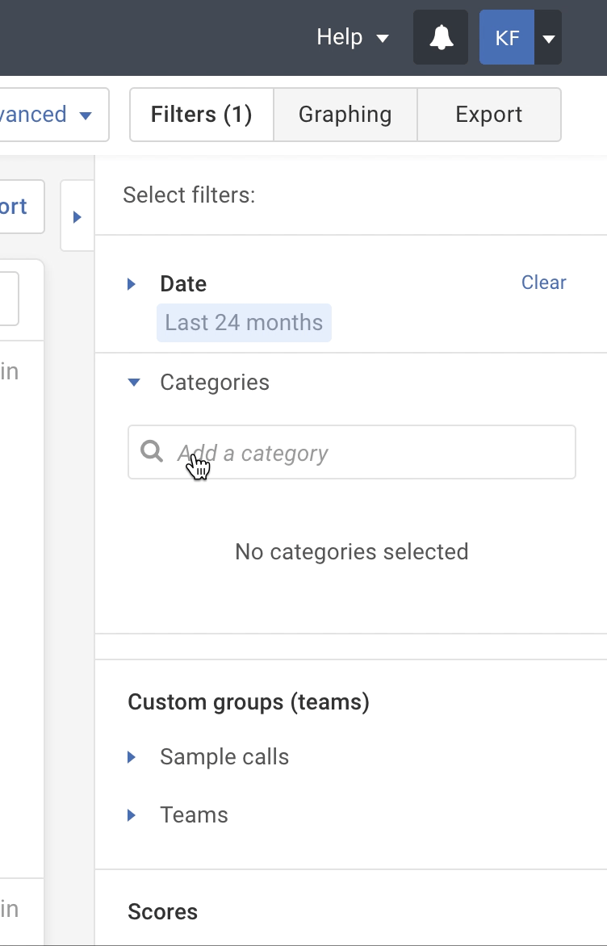Switch to the Export tab
Viewport: 607px width, 946px height.
489,115
